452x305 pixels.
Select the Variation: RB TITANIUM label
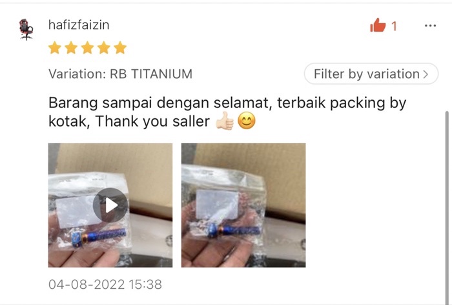click(x=120, y=74)
